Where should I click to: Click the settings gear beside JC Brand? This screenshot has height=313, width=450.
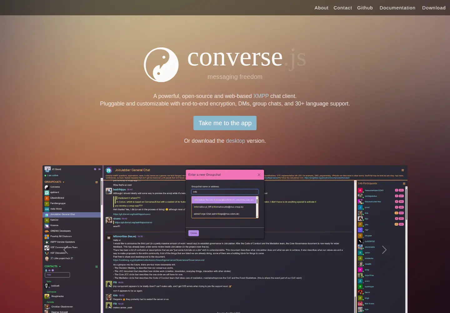pyautogui.click(x=95, y=169)
